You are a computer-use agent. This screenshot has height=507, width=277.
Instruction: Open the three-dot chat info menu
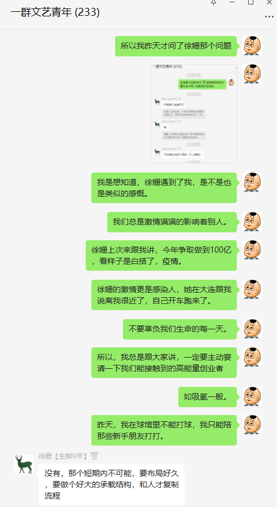pyautogui.click(x=269, y=16)
